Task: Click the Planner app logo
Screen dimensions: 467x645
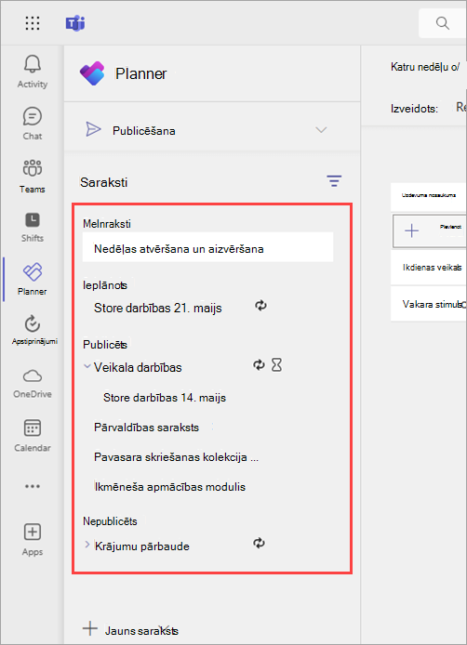Action: point(92,73)
